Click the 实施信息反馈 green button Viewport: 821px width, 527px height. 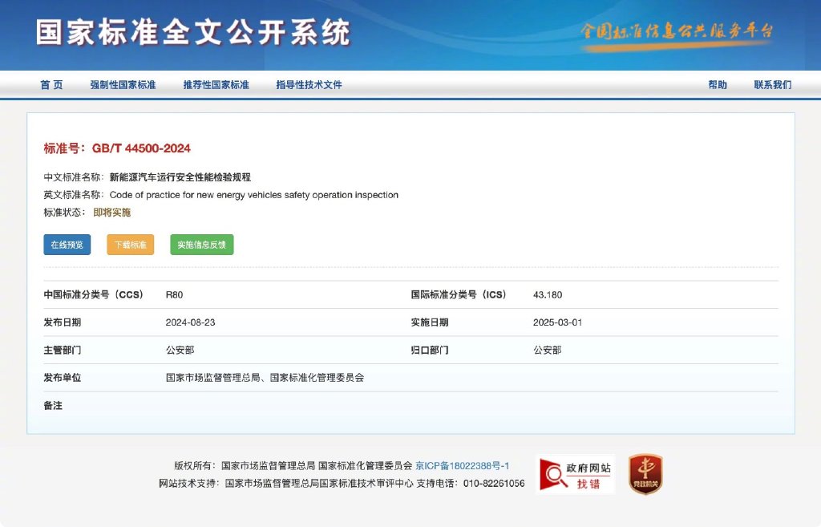(201, 245)
